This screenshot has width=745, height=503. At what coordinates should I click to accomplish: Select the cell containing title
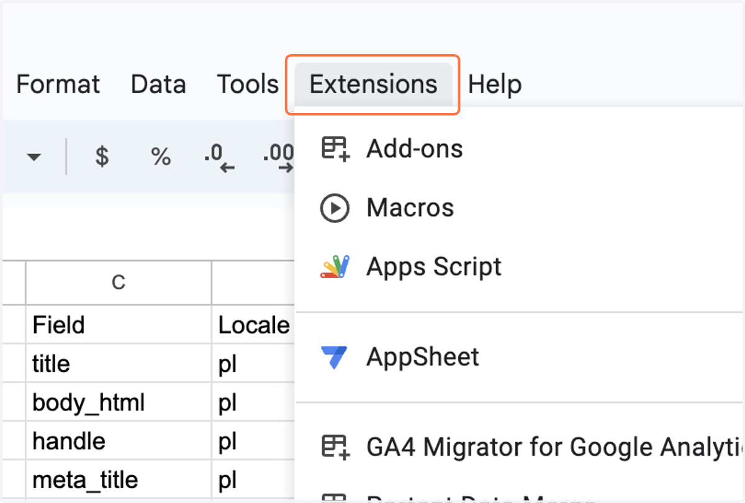pyautogui.click(x=119, y=363)
